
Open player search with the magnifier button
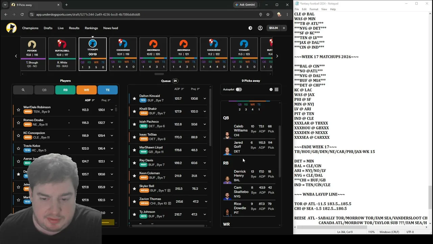[x=23, y=90]
